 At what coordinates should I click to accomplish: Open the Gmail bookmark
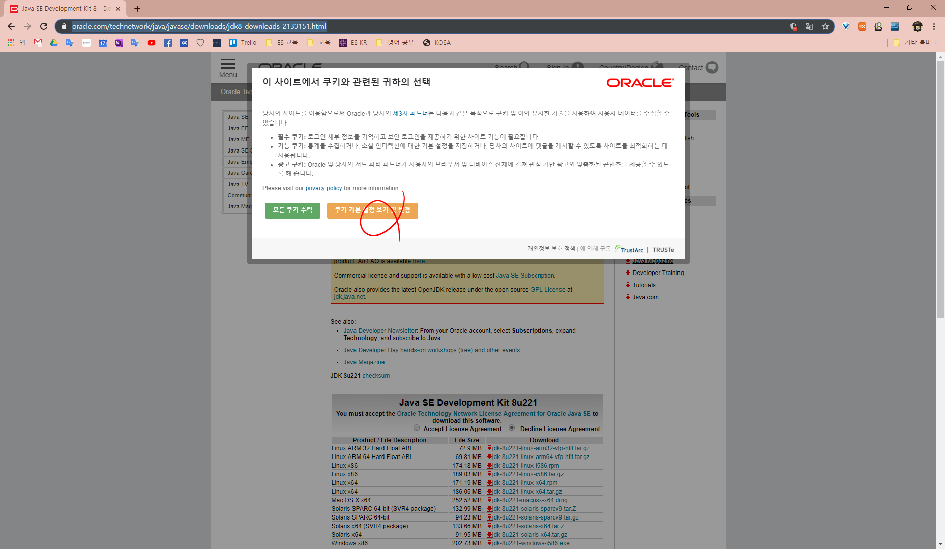38,43
